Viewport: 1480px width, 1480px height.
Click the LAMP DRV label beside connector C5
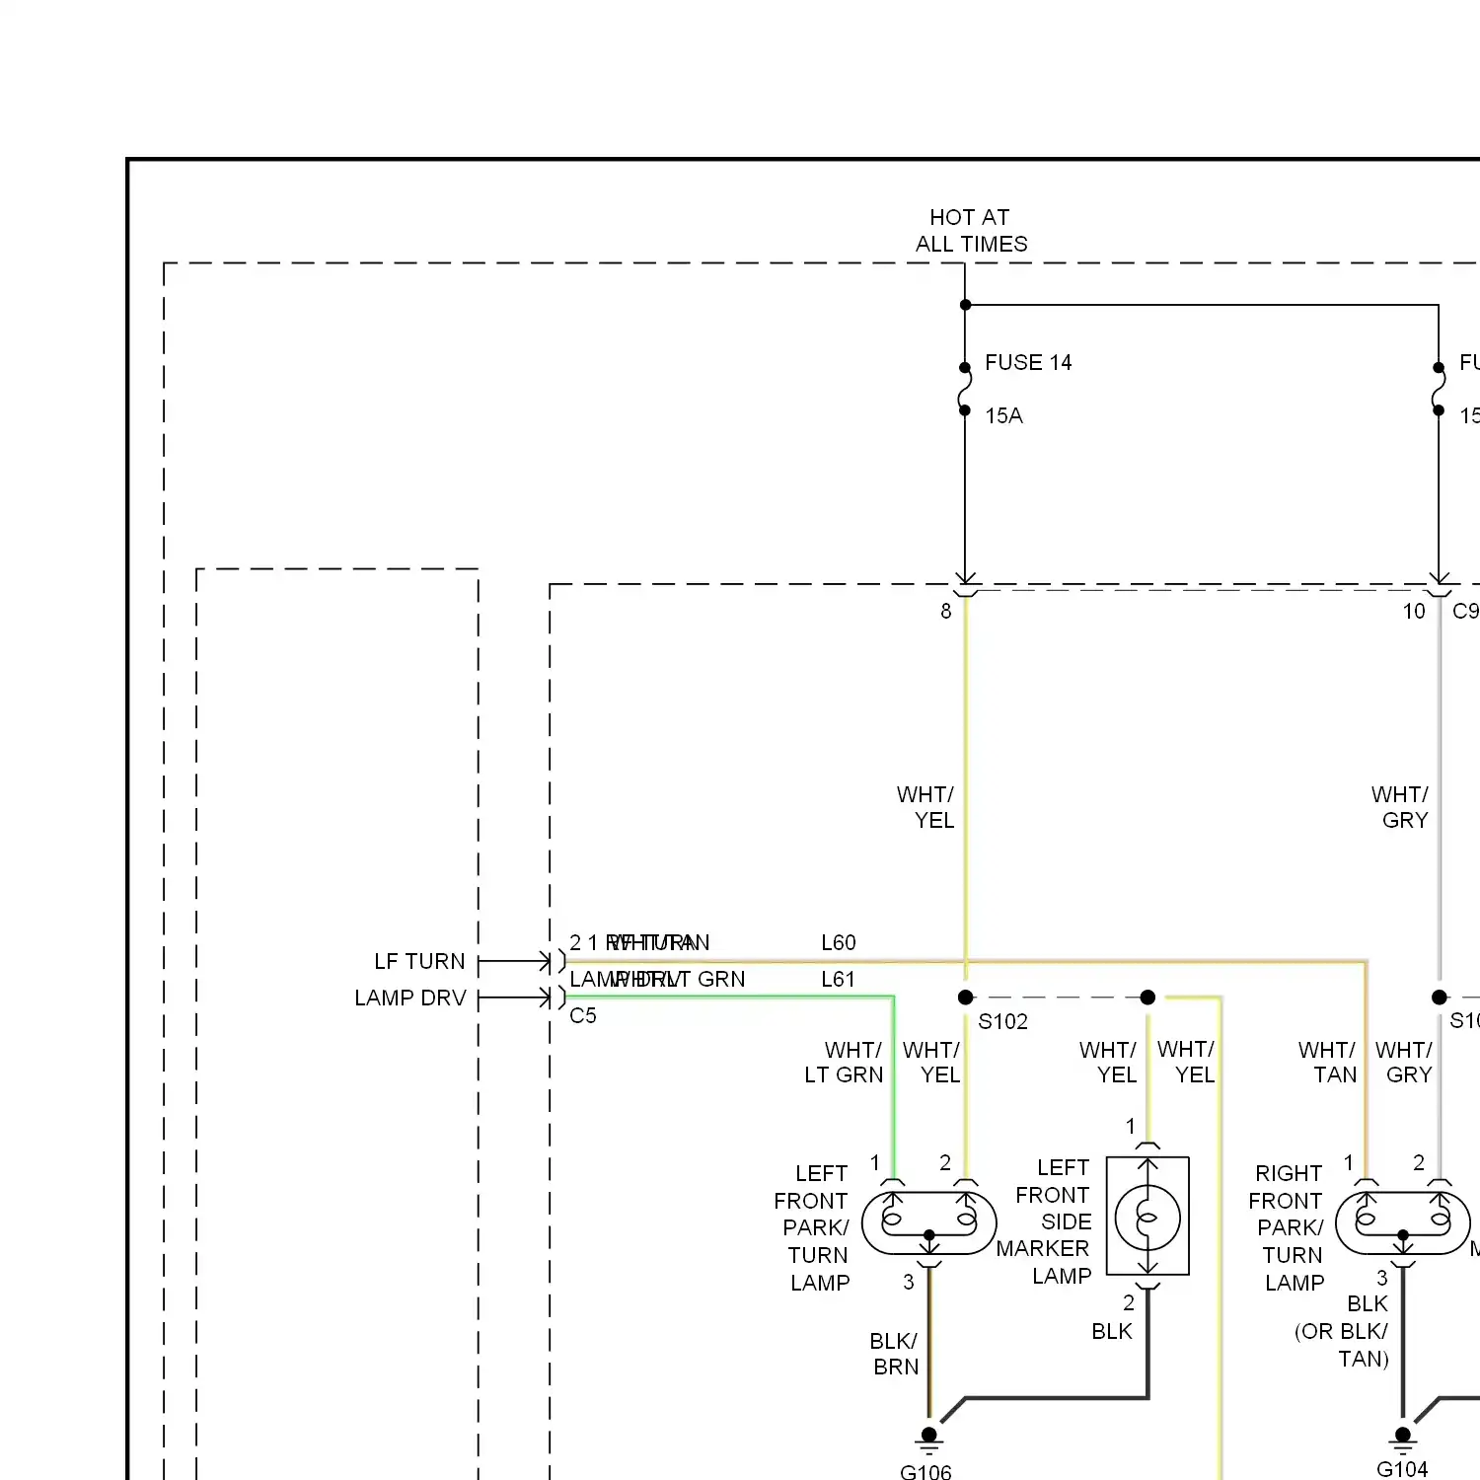[x=410, y=998]
